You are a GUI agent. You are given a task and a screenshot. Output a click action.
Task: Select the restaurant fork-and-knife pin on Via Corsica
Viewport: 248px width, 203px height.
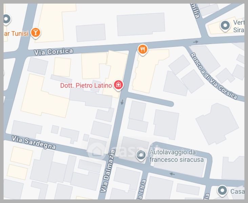143,50
